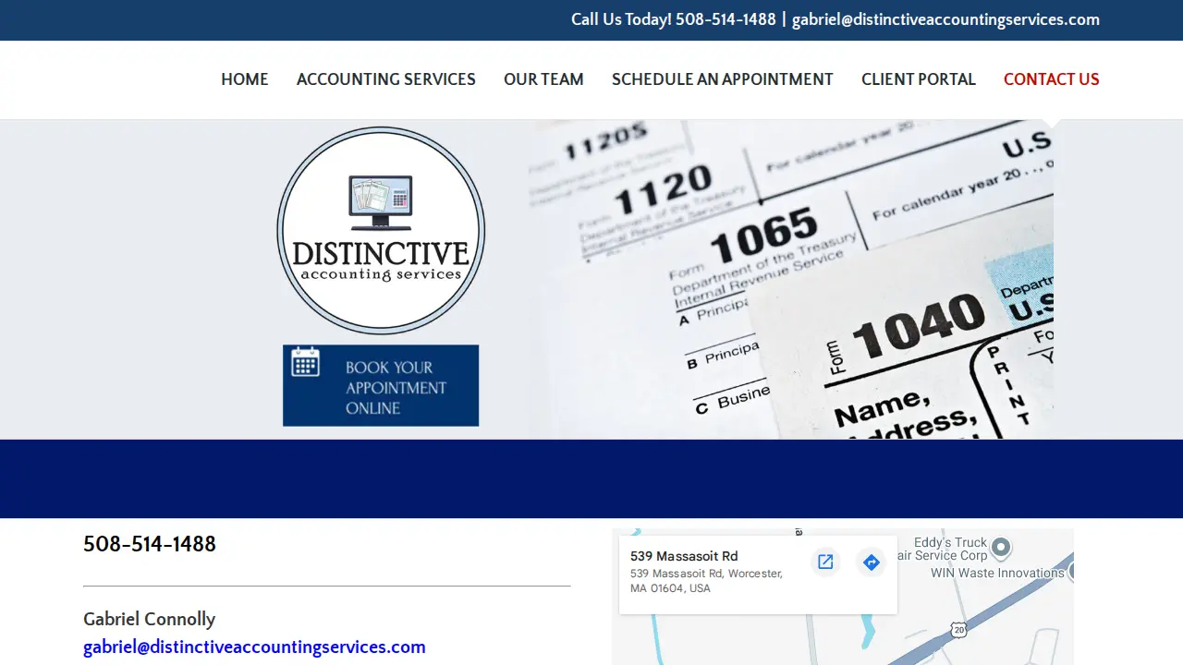Viewport: 1183px width, 665px height.
Task: Click the Route 20 highway shield on map
Action: coord(958,630)
